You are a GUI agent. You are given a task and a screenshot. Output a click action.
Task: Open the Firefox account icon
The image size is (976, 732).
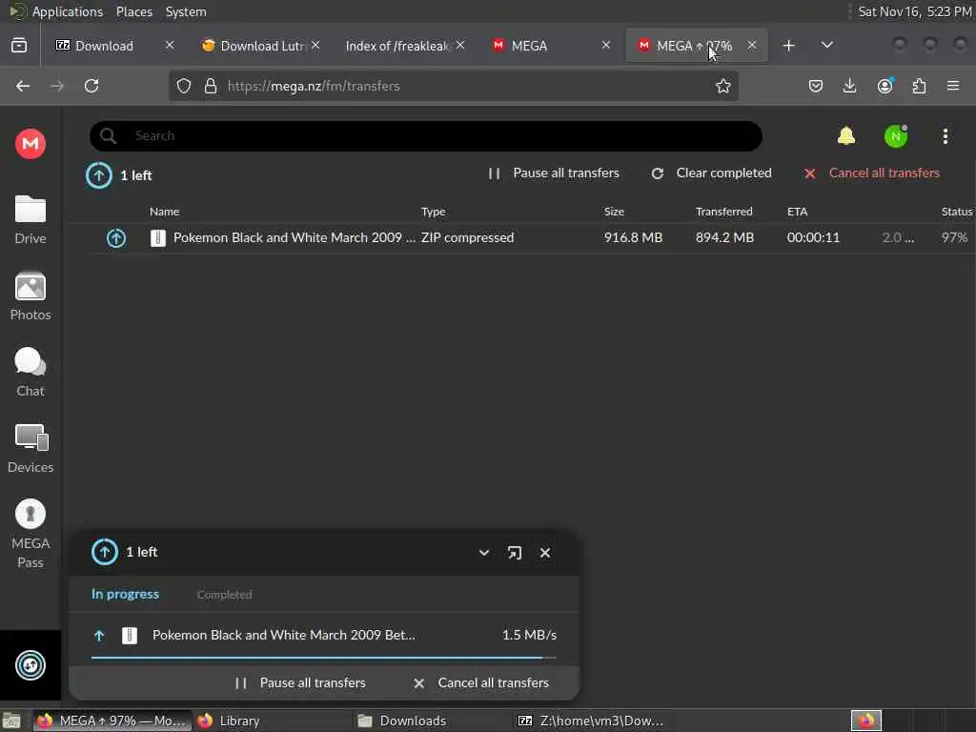click(884, 86)
